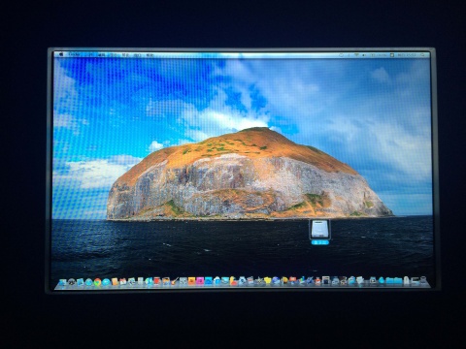Open Spotlight search magnifier in menu bar
Screen dimensions: 466x349
pos(422,55)
